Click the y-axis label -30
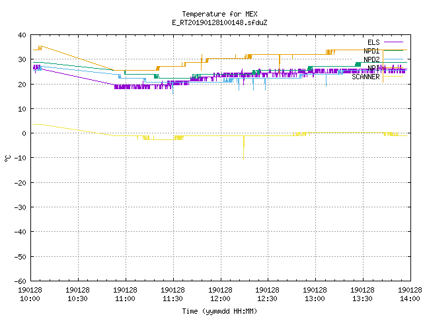423x317 pixels. click(x=20, y=207)
